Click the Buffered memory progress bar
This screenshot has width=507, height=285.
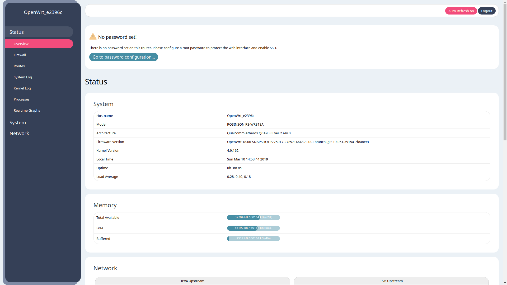point(253,239)
